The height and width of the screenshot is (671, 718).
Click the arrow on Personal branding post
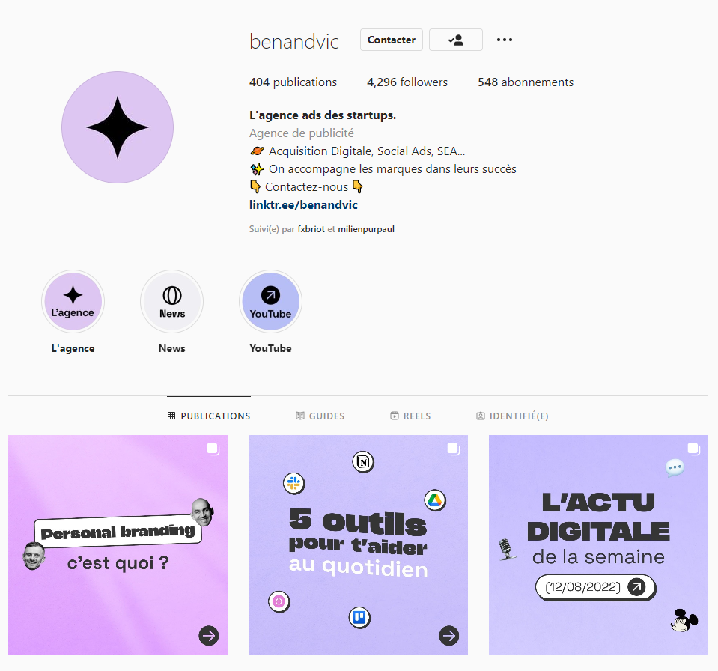coord(209,635)
